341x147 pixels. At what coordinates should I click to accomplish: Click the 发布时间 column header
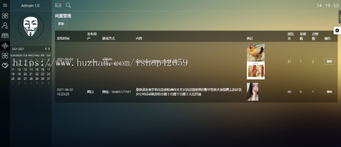point(63,39)
